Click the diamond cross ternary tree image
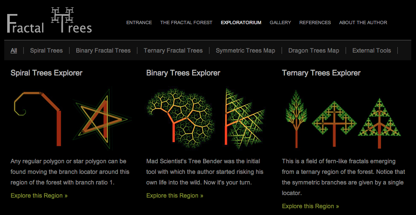This screenshot has height=215, width=416. (334, 124)
